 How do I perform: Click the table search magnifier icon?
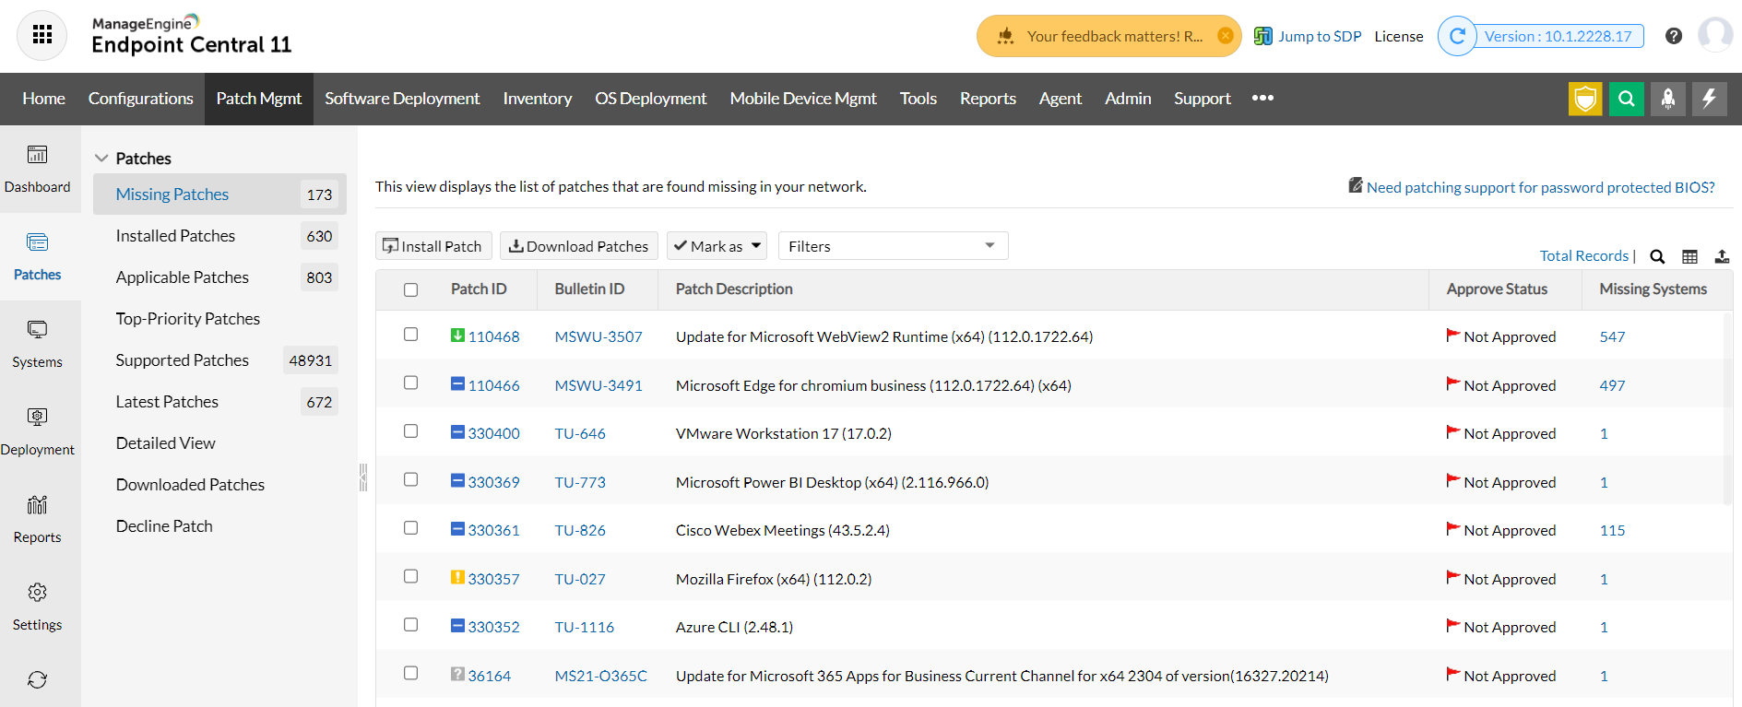tap(1657, 257)
